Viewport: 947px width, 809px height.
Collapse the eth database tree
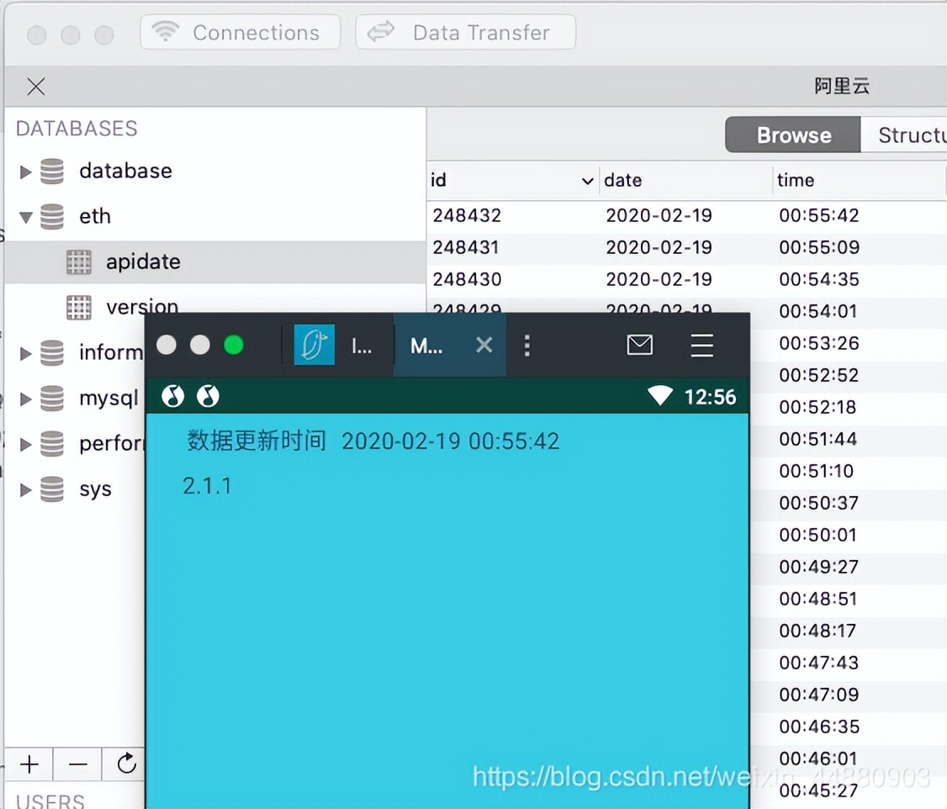(x=24, y=216)
